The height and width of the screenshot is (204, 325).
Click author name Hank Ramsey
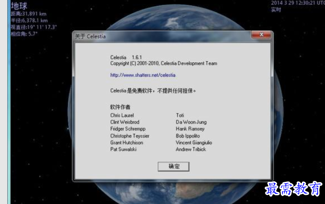190,129
